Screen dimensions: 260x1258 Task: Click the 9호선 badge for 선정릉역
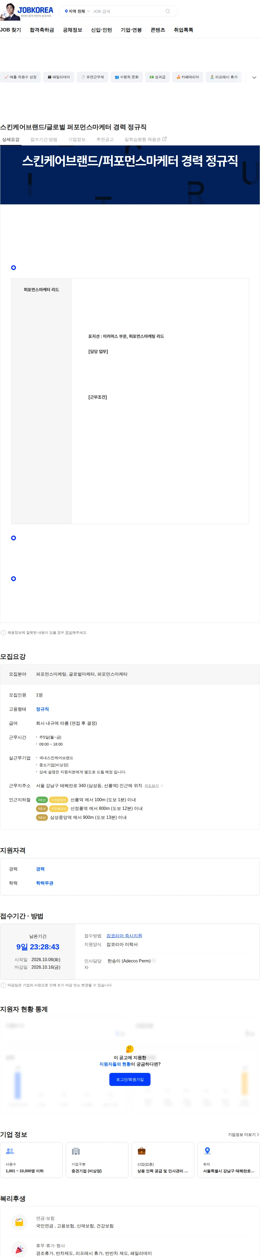42,809
